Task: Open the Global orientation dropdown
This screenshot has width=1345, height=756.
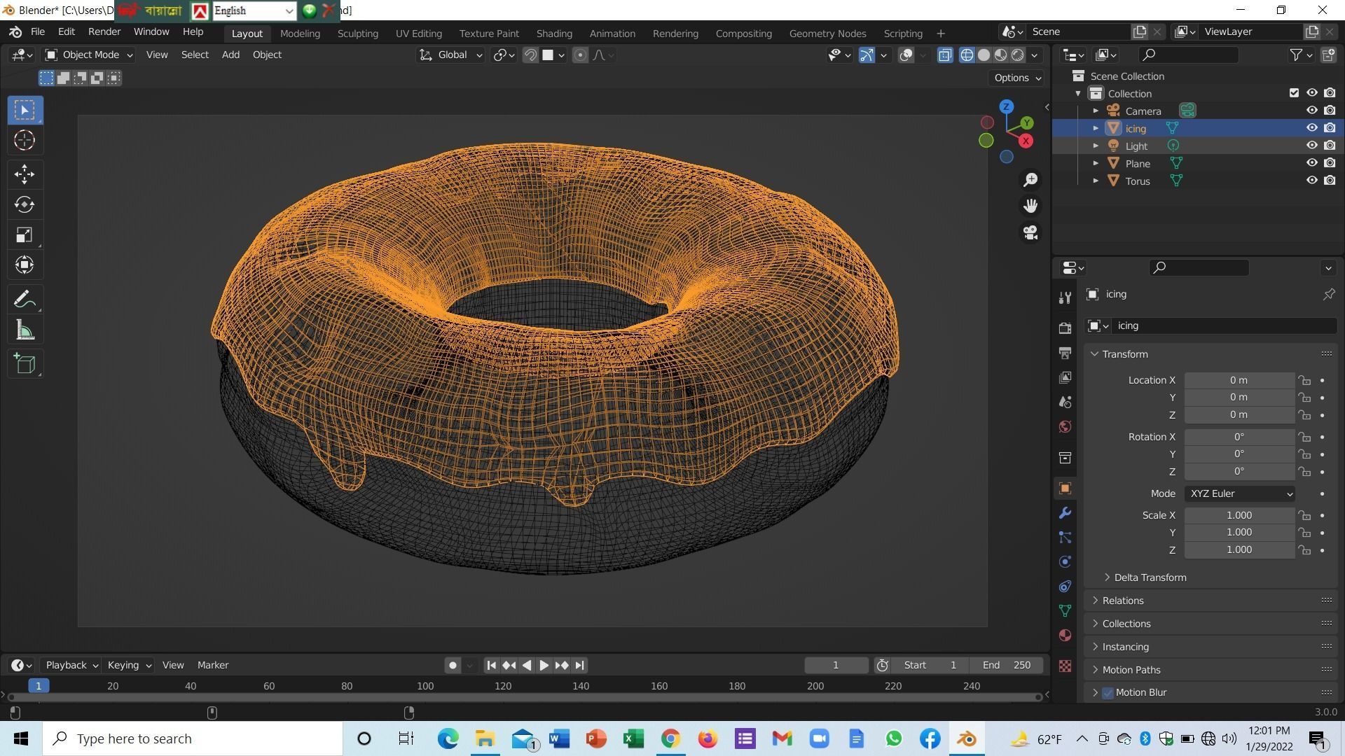Action: point(450,55)
